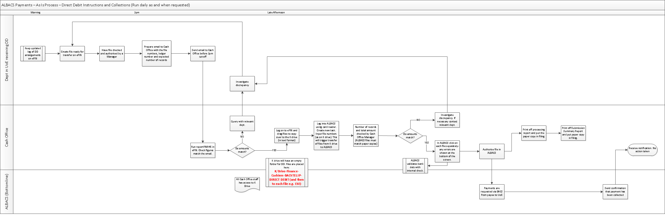This screenshot has width=665, height=223.
Task: Select the 'Receive notification. No action taken' terminator
Action: 642,150
